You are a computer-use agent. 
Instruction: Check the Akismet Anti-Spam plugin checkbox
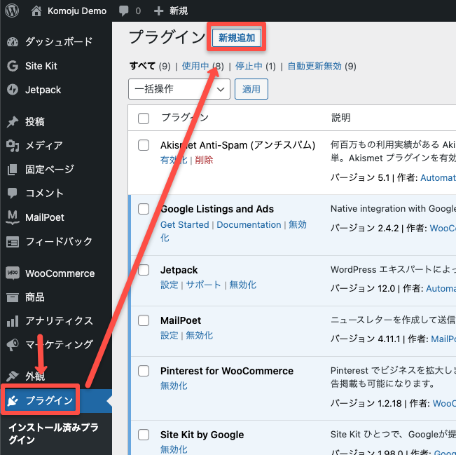144,145
